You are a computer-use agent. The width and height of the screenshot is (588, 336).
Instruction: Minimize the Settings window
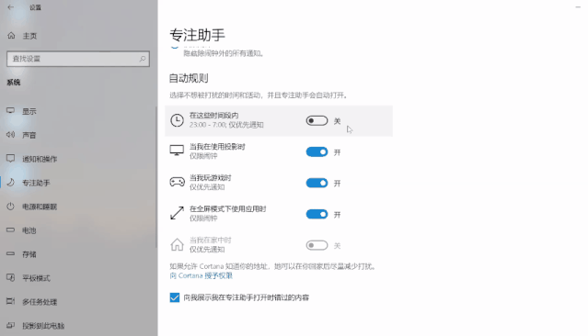click(578, 6)
